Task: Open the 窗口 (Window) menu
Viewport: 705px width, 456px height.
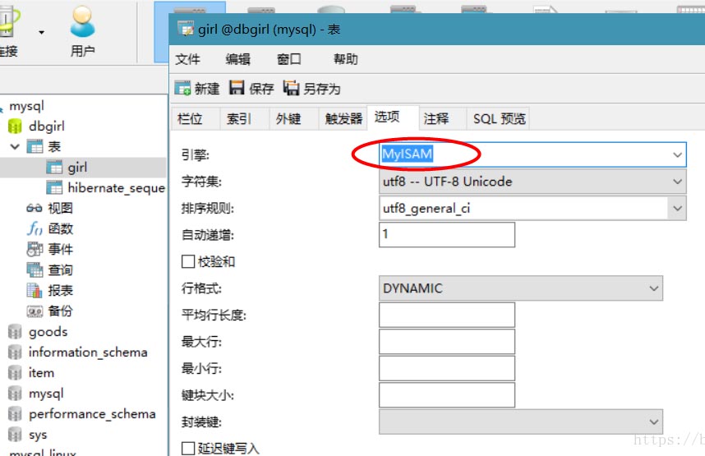Action: pyautogui.click(x=288, y=59)
